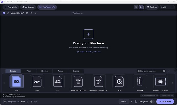Click the plus box to add files
The image size is (177, 105).
[x=88, y=34]
